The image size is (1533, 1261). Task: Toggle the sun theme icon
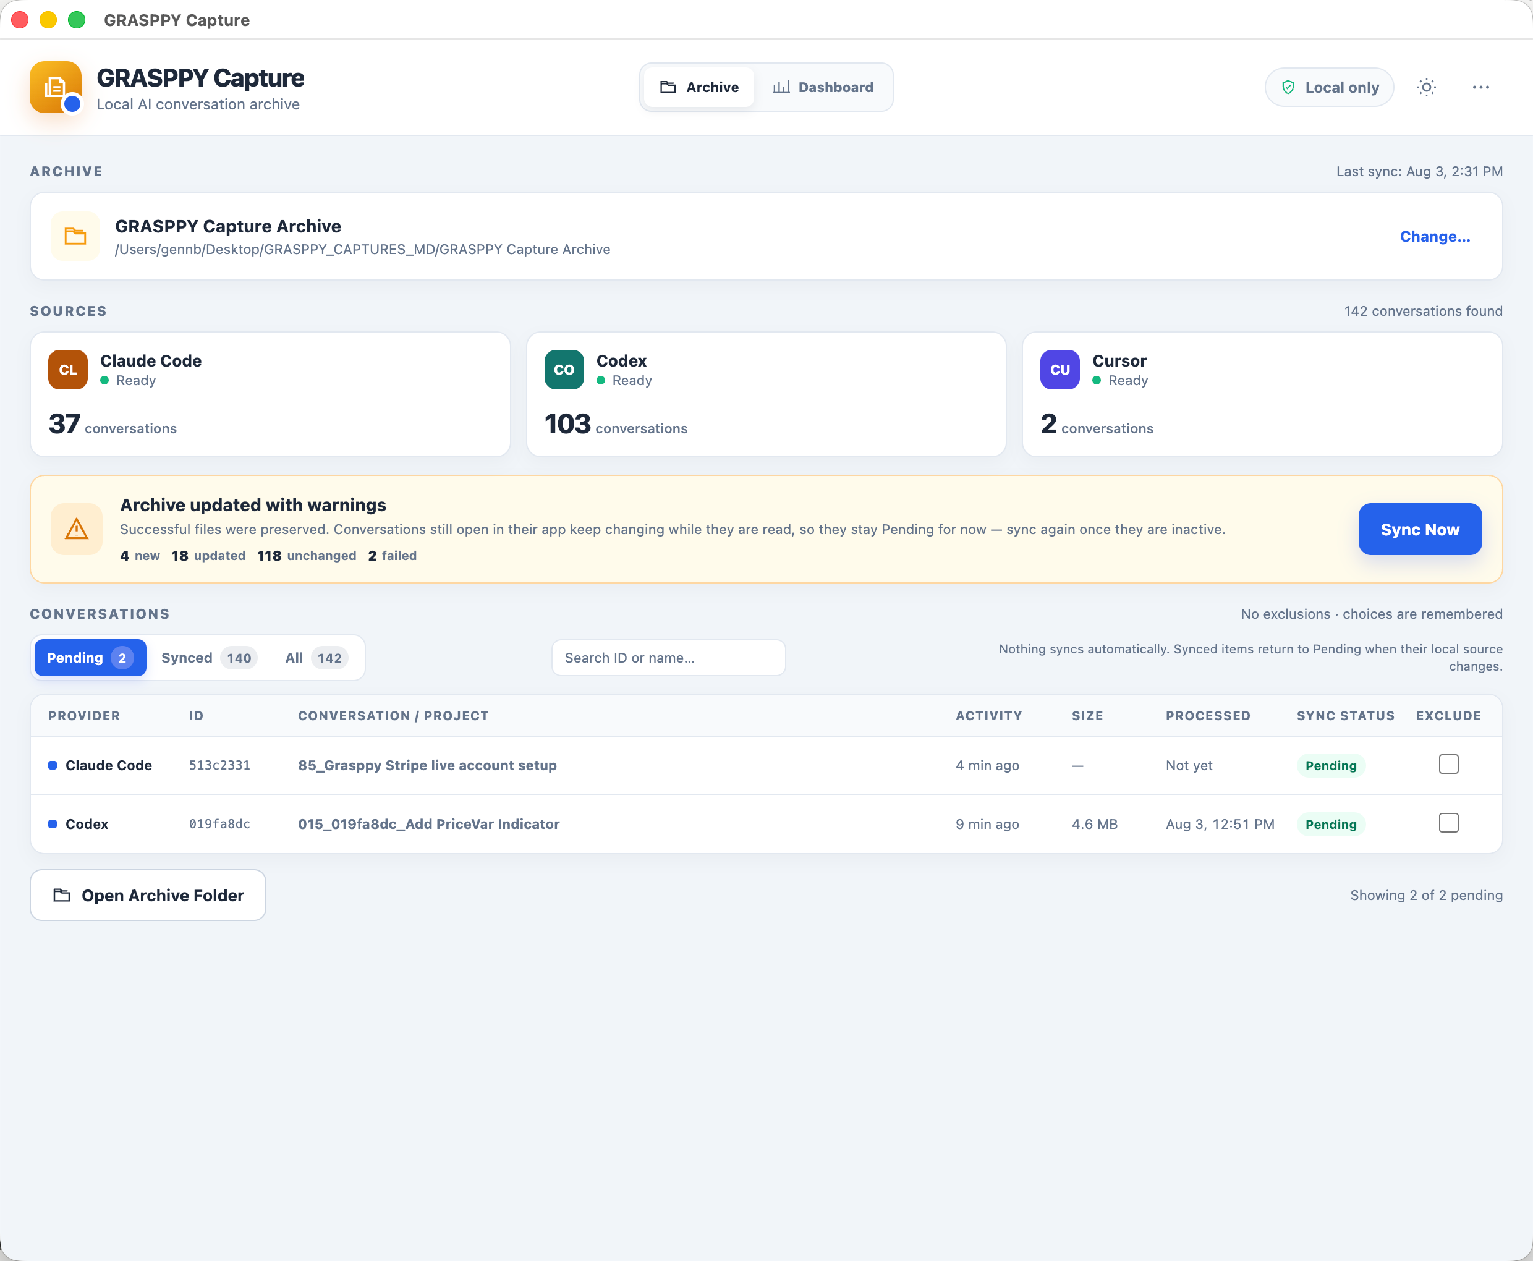click(1426, 87)
